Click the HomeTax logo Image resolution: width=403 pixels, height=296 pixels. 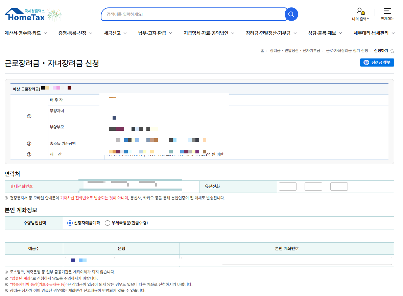[25, 15]
